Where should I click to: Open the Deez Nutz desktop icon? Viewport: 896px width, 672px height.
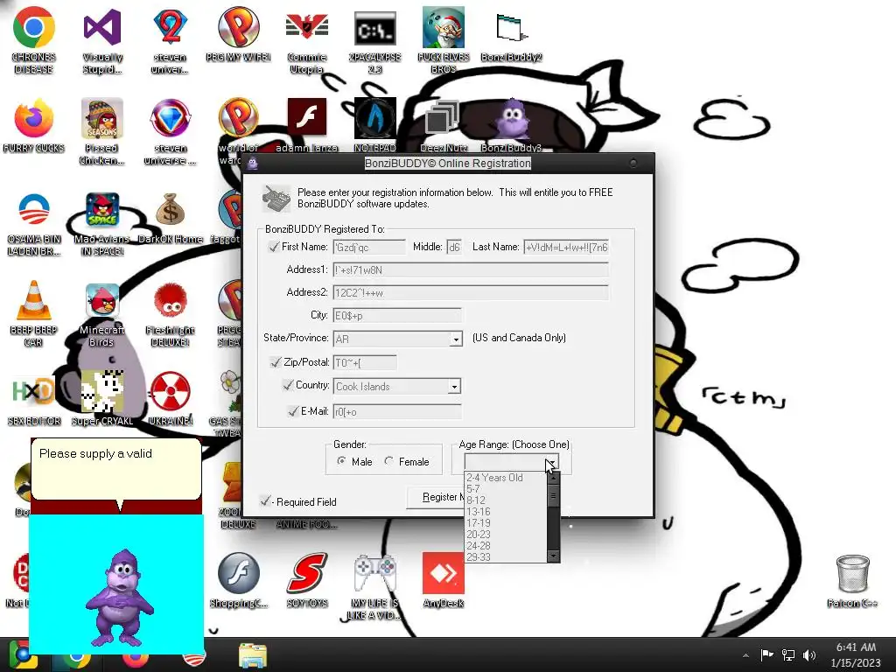point(443,118)
